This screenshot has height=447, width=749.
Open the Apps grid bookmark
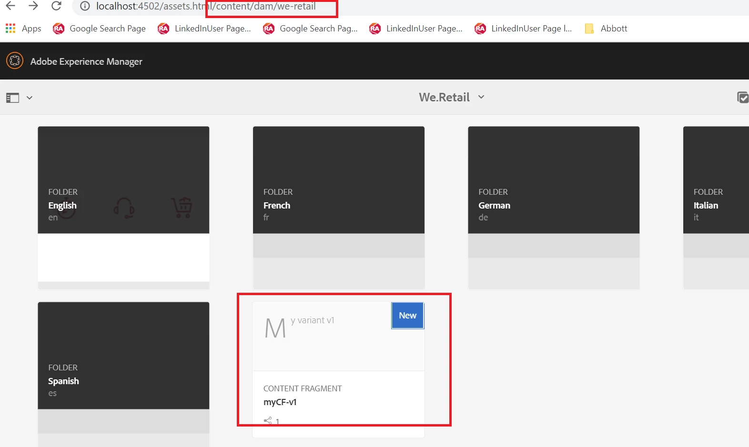(23, 29)
